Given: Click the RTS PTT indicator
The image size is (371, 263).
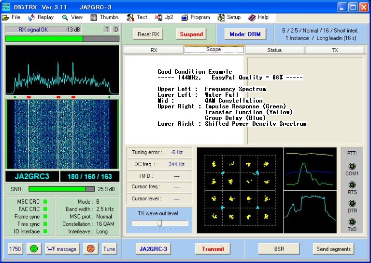Looking at the screenshot, I should [x=352, y=184].
